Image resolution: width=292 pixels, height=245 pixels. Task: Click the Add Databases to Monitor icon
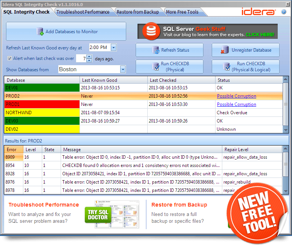40,32
